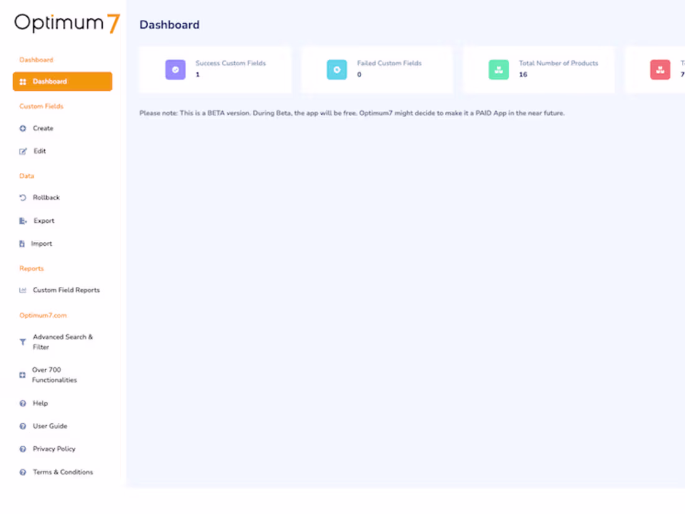Viewport: 685px width, 514px height.
Task: Click the Dashboard page heading
Action: point(169,25)
